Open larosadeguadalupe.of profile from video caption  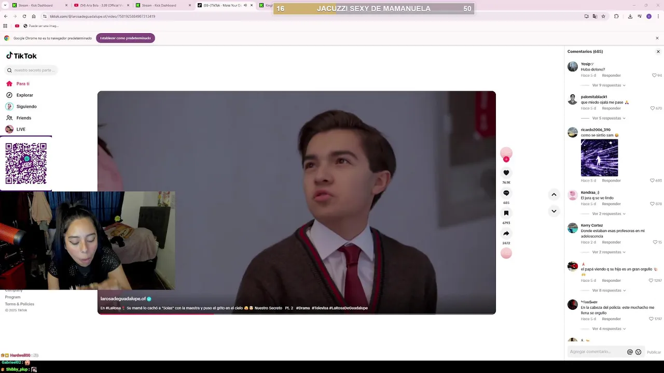tap(123, 299)
